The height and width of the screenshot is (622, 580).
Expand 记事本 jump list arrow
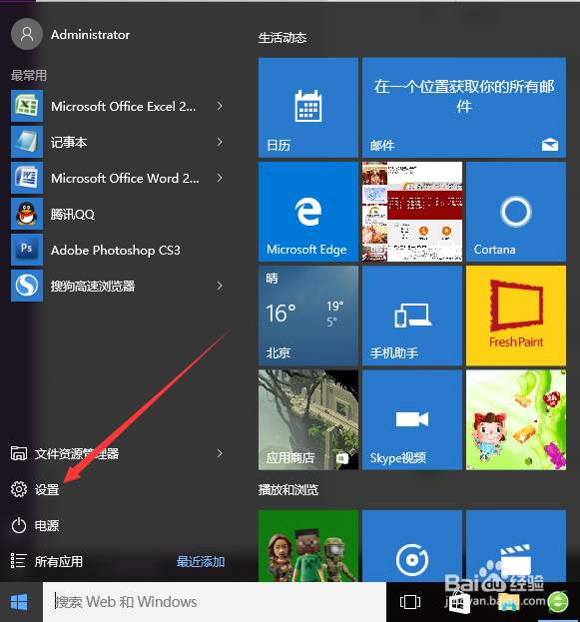pyautogui.click(x=220, y=142)
